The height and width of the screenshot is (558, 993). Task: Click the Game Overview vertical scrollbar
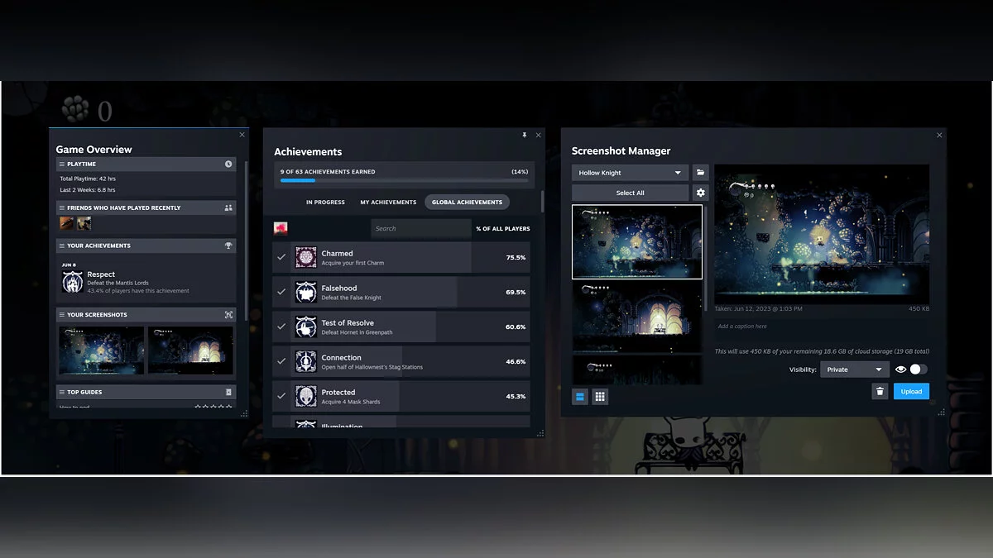pyautogui.click(x=247, y=240)
